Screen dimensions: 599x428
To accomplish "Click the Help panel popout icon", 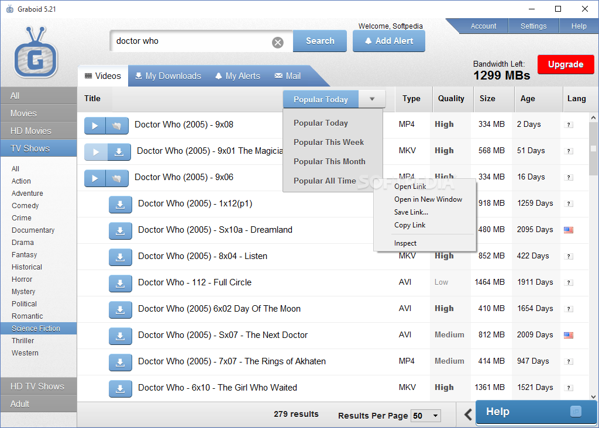I will click(576, 411).
